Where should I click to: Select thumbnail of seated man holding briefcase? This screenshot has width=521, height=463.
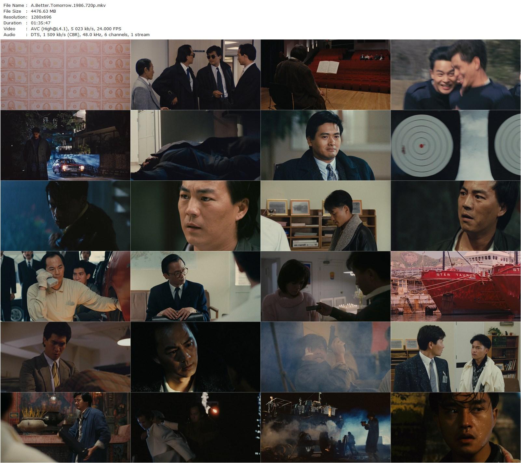[195, 286]
